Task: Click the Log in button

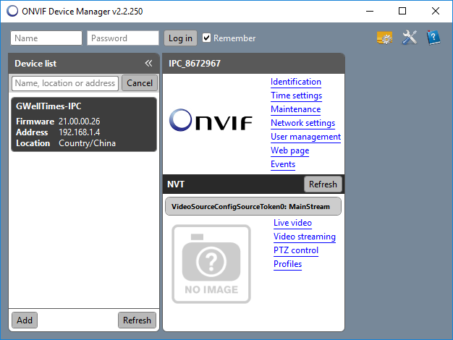Action: pyautogui.click(x=180, y=38)
